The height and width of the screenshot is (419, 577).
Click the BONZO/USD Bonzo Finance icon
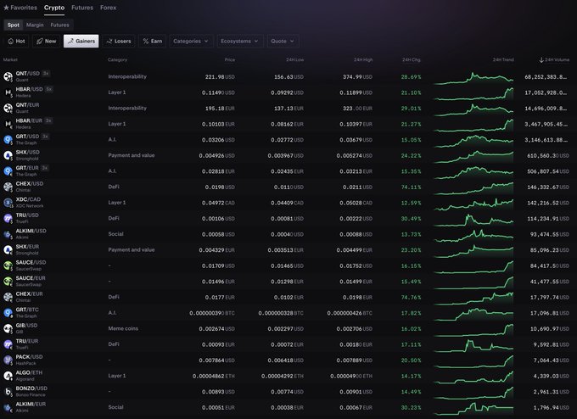click(8, 392)
